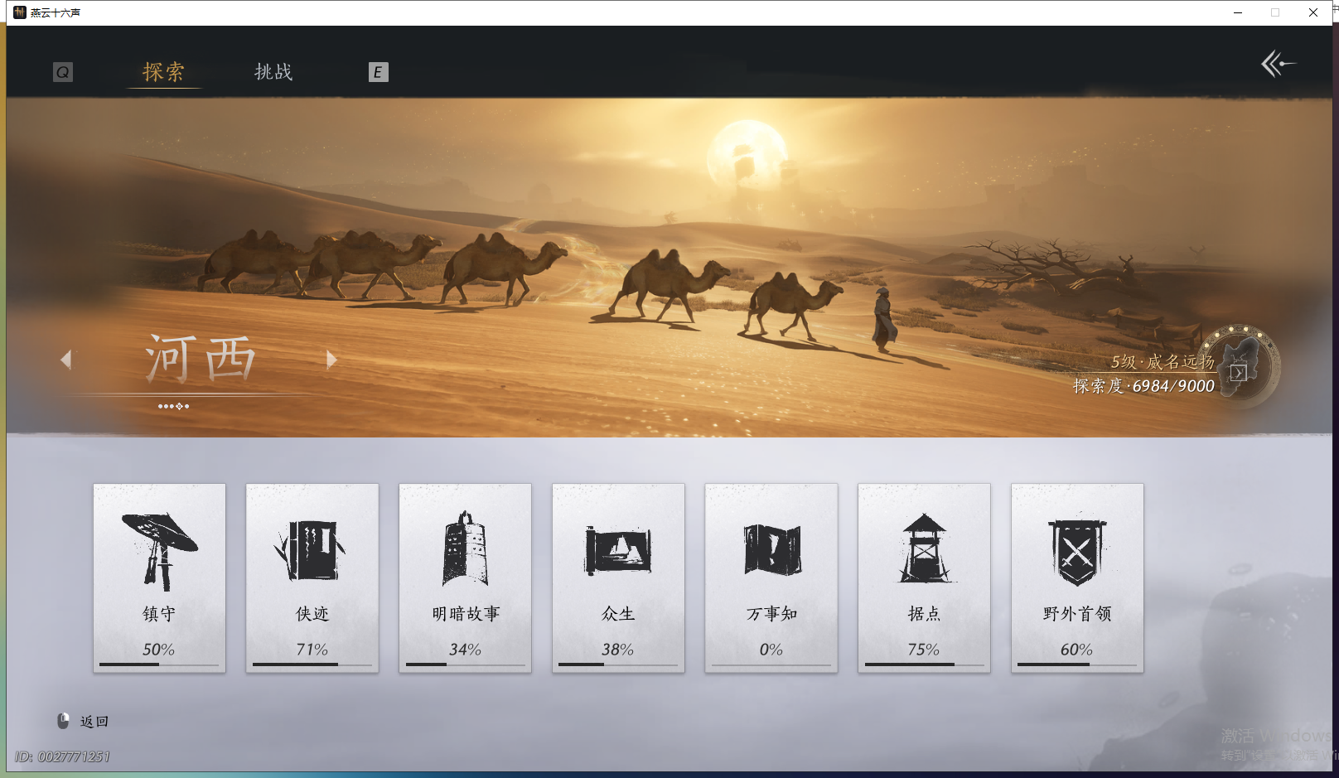
Task: Click the 返回 button
Action: click(94, 721)
